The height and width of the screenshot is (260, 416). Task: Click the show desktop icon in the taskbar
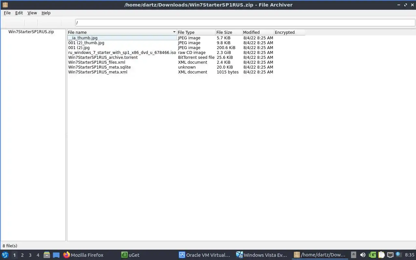56,255
